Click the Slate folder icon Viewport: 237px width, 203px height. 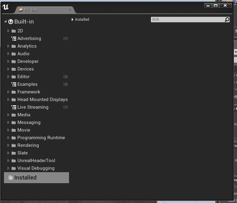14,153
